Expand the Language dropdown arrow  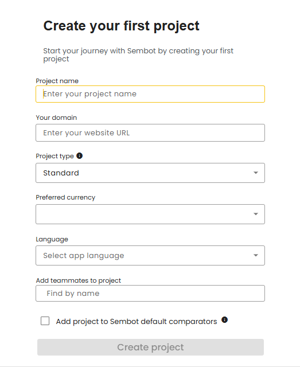pyautogui.click(x=256, y=255)
